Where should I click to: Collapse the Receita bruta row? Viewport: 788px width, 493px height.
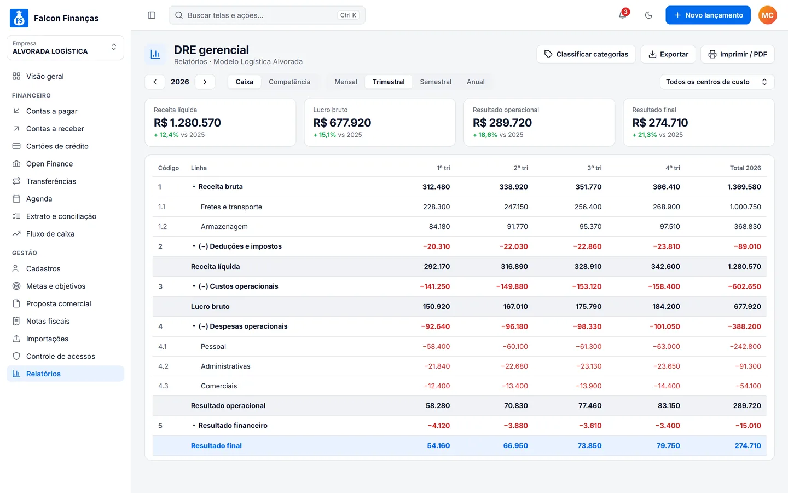(194, 187)
